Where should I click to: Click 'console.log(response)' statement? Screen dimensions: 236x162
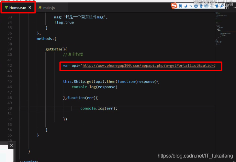95,87
